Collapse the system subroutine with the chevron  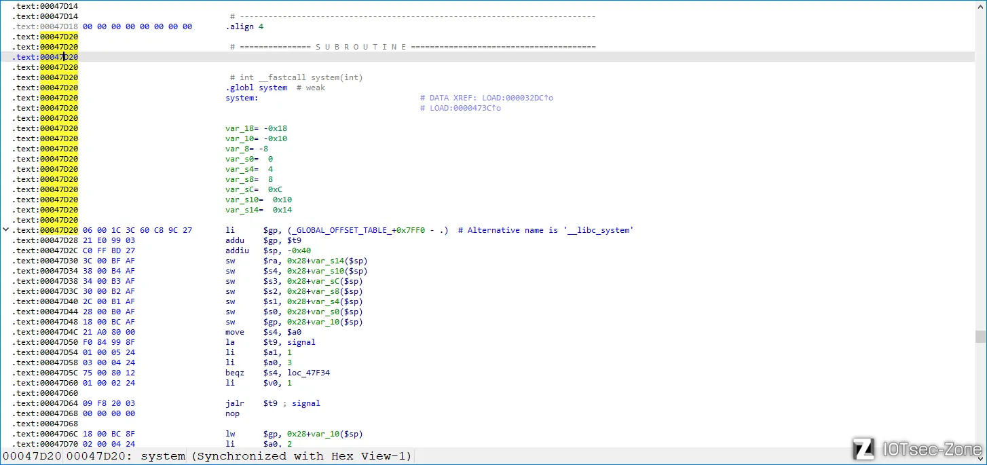6,230
